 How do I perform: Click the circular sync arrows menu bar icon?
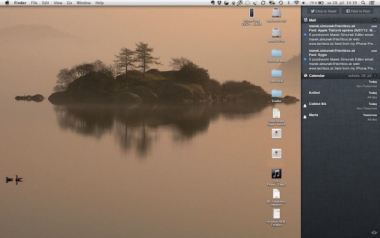pyautogui.click(x=263, y=3)
